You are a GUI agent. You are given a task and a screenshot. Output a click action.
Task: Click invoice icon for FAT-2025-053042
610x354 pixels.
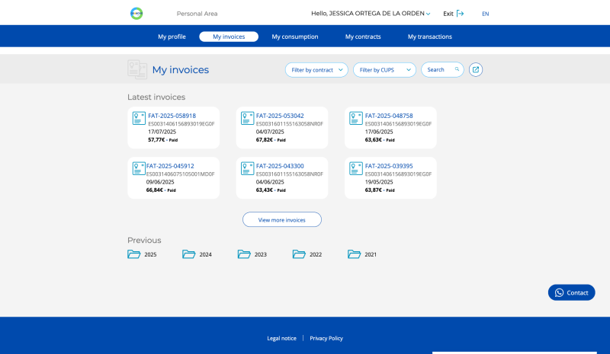[247, 118]
